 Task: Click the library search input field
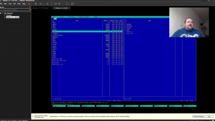coord(14,10)
